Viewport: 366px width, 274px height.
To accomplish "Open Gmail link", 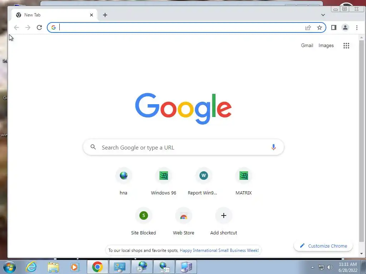I will (307, 45).
